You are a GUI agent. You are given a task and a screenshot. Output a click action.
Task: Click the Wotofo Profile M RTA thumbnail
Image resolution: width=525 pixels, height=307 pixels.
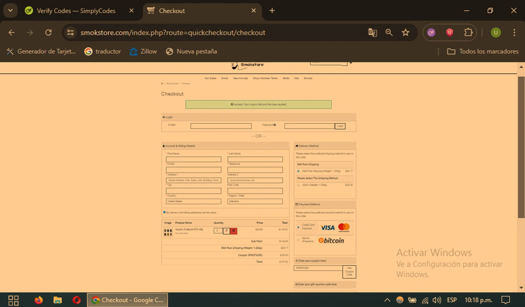168,233
